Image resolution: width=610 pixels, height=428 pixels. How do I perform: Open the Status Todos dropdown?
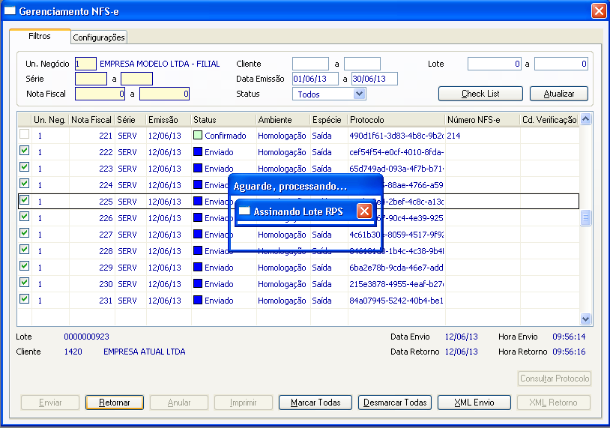[360, 94]
